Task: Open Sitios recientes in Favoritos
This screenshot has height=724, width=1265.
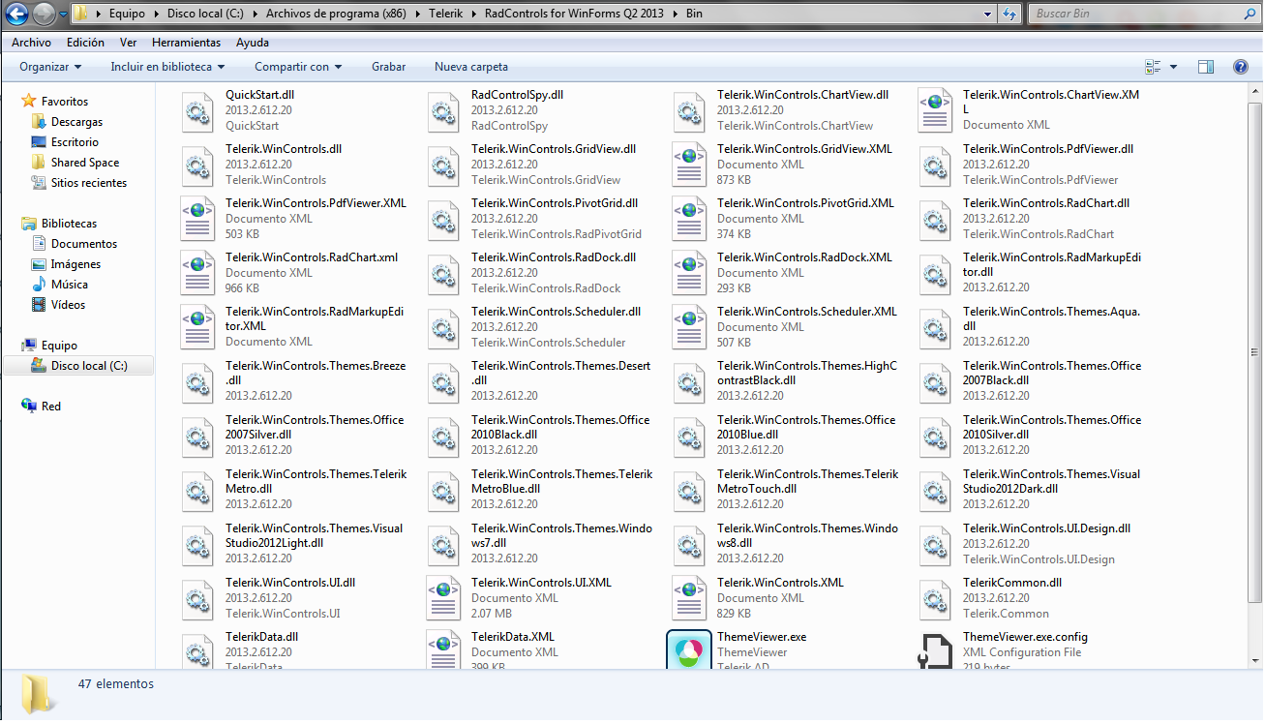Action: [x=88, y=183]
